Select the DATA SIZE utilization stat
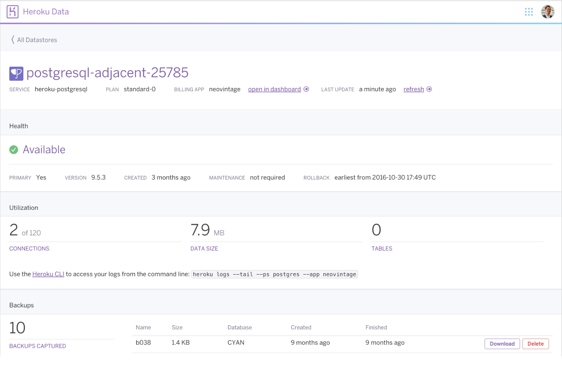This screenshot has height=375, width=562. (x=204, y=248)
